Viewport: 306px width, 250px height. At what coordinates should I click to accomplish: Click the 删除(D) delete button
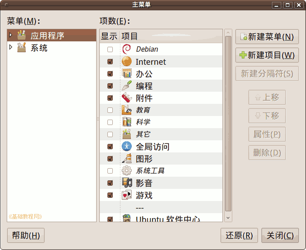tap(267, 152)
